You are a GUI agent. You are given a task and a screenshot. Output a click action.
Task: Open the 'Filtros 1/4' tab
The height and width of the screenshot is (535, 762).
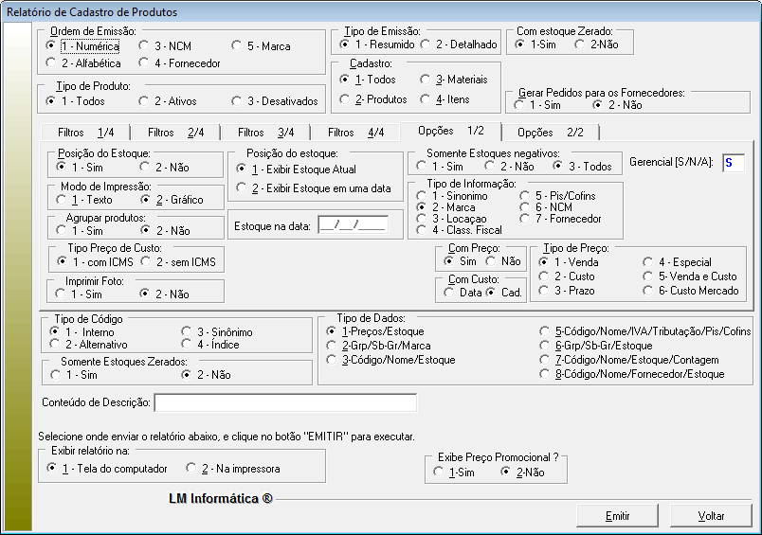(x=85, y=133)
